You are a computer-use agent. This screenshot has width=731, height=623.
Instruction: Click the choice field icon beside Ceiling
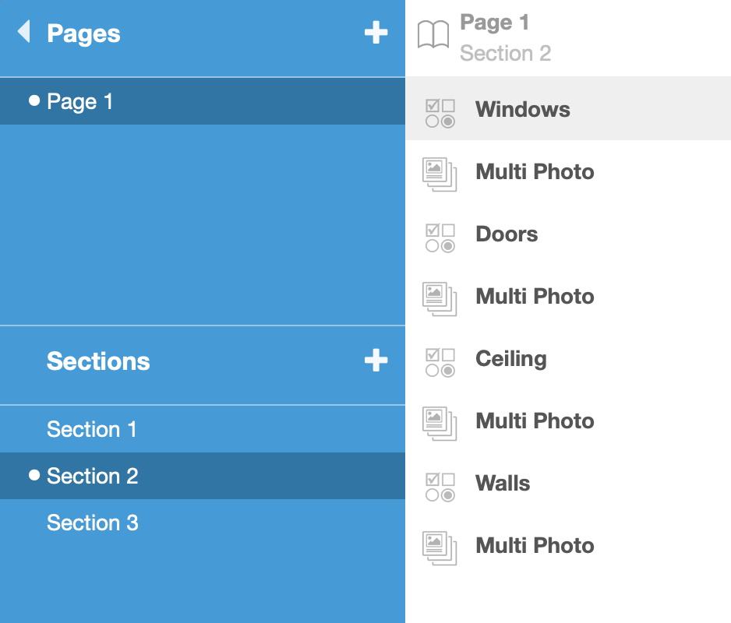point(440,362)
